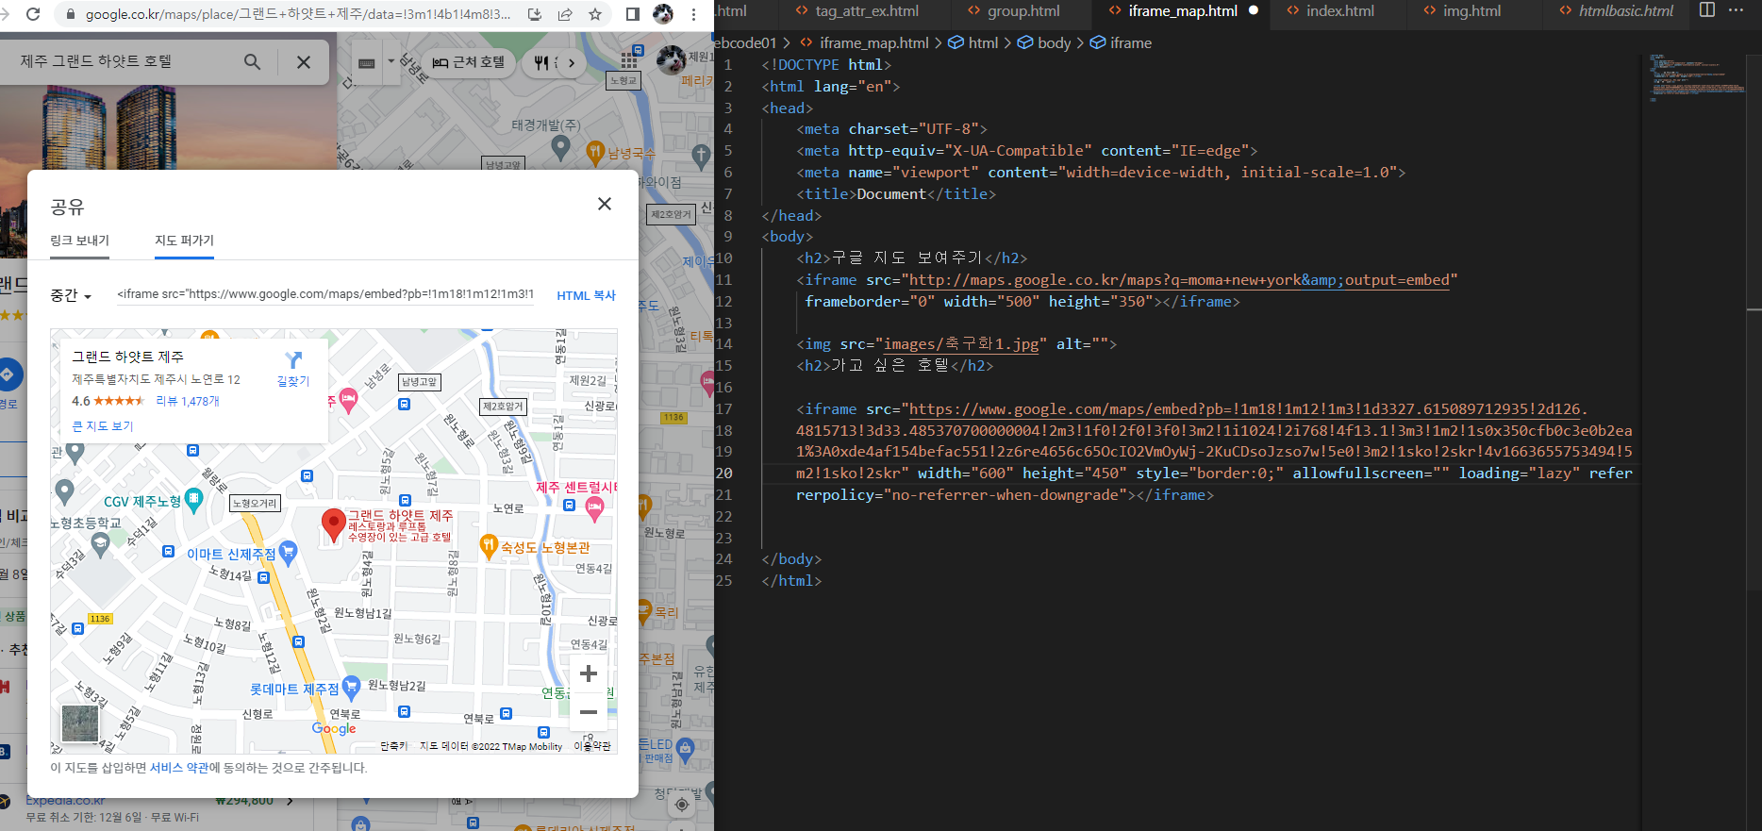This screenshot has height=831, width=1762.
Task: Click line number 14 in editor gutter
Action: (723, 344)
